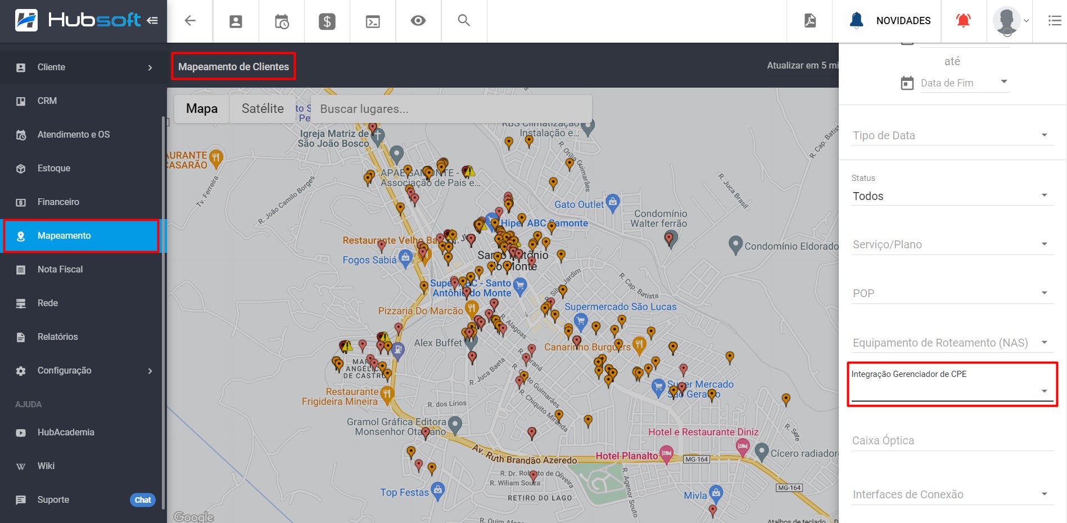Open the PDF document icon
This screenshot has width=1067, height=523.
(810, 21)
